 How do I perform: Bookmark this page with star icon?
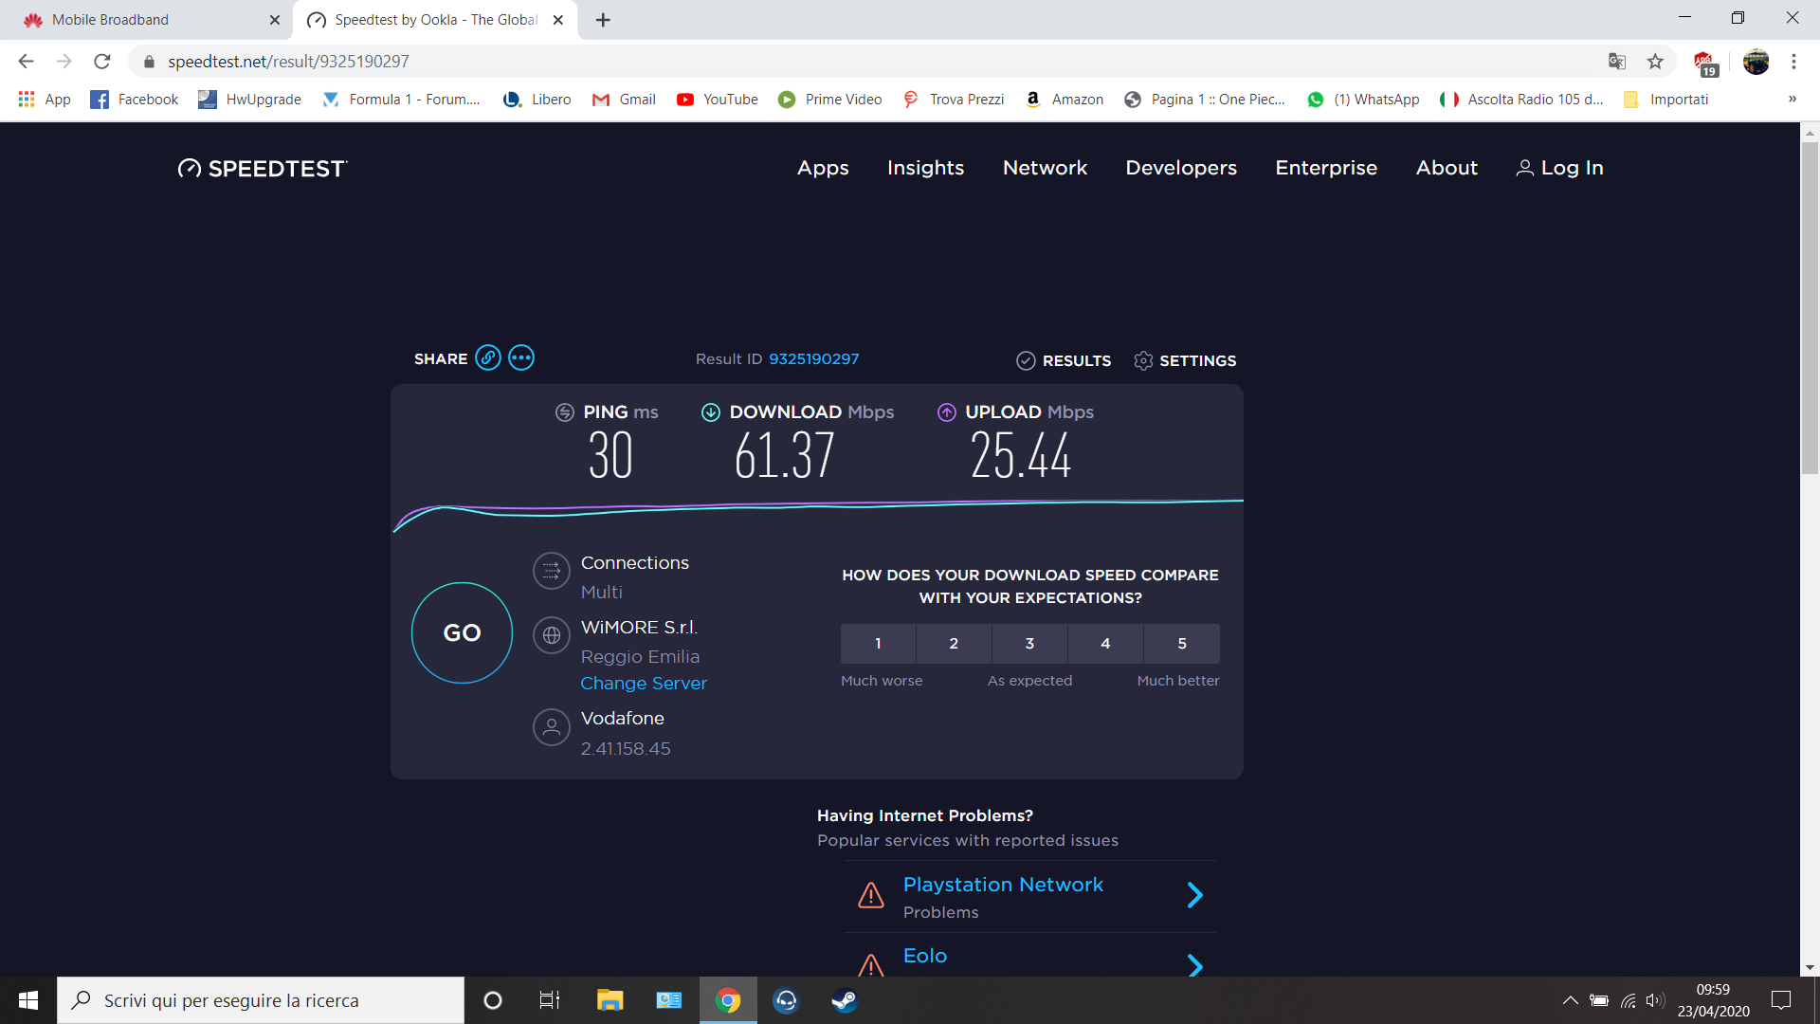(1655, 62)
